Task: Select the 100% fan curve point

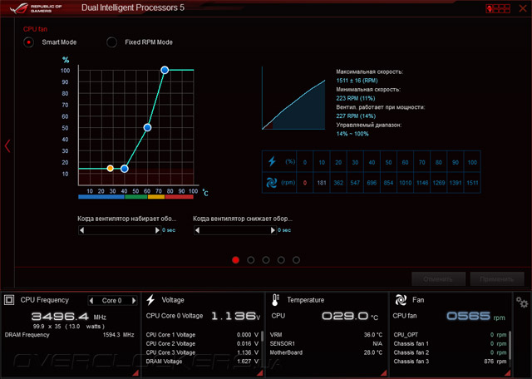Action: pos(165,70)
